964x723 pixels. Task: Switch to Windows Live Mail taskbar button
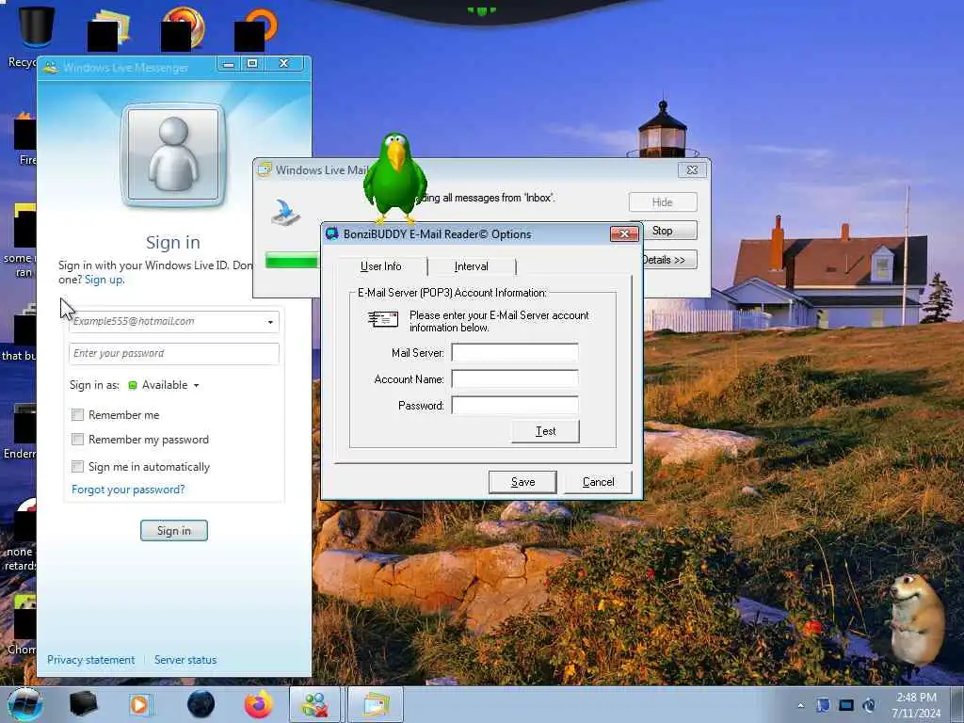[x=376, y=704]
